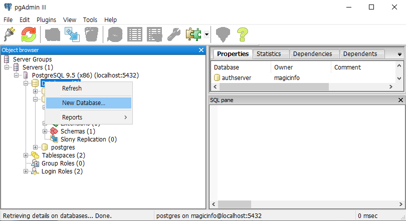Click the Servers (1) node icon
Viewport: 406px width, 221px height.
coord(16,67)
